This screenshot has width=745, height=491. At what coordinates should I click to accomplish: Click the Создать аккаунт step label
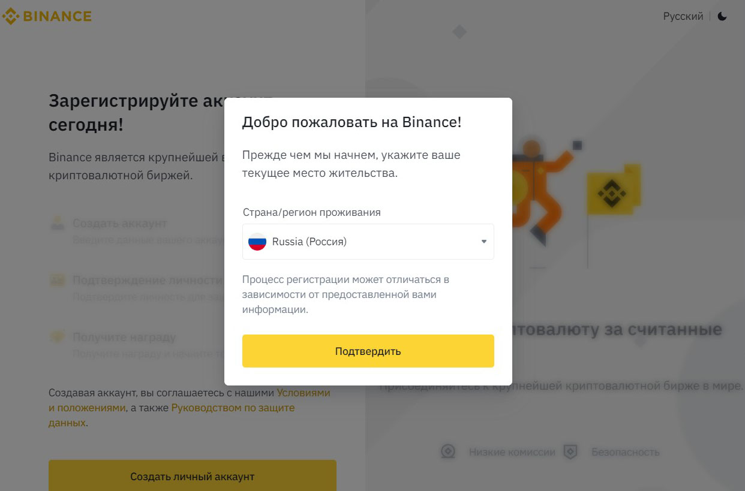pos(119,223)
